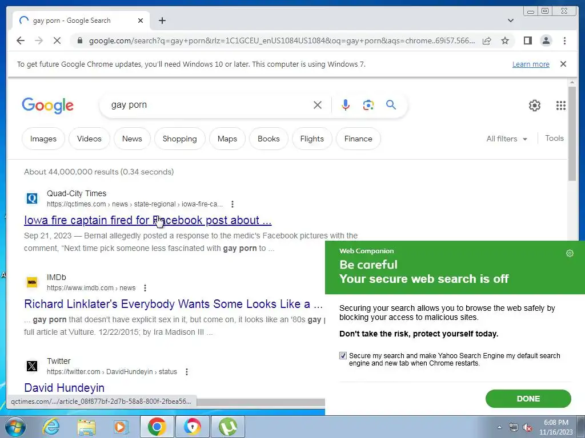This screenshot has height=438, width=585.
Task: Open options for Twitter result
Action: pos(187,372)
